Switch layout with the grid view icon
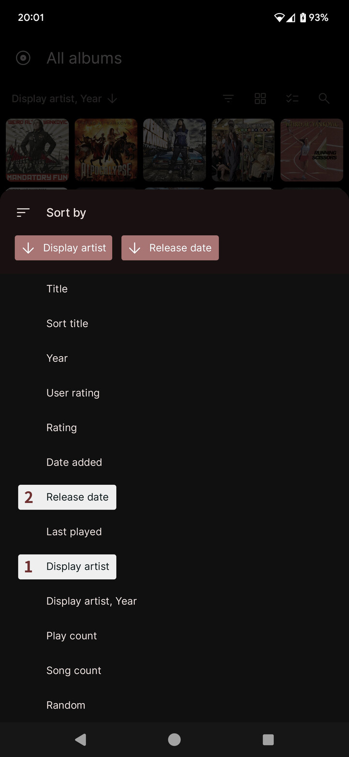 (x=260, y=99)
